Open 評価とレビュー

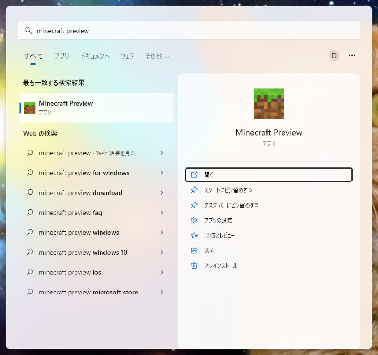click(269, 235)
